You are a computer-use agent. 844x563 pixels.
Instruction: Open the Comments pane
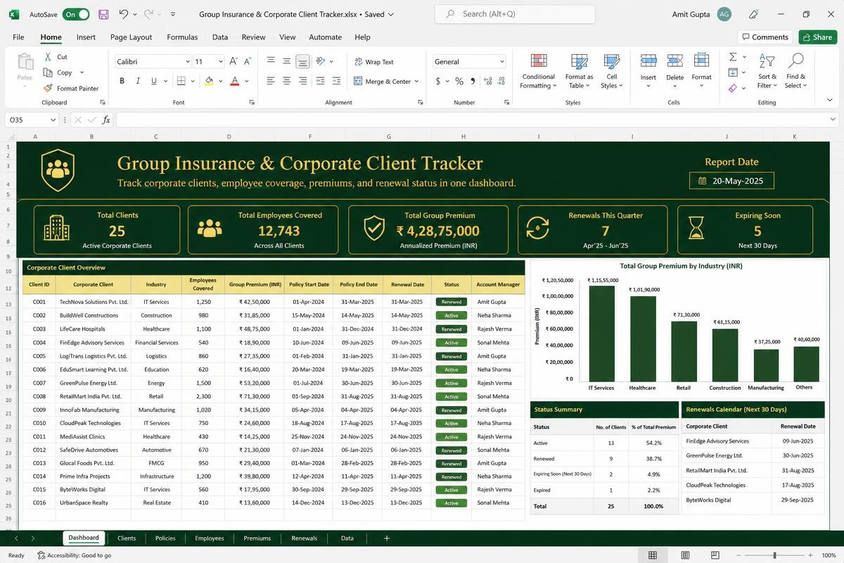765,37
